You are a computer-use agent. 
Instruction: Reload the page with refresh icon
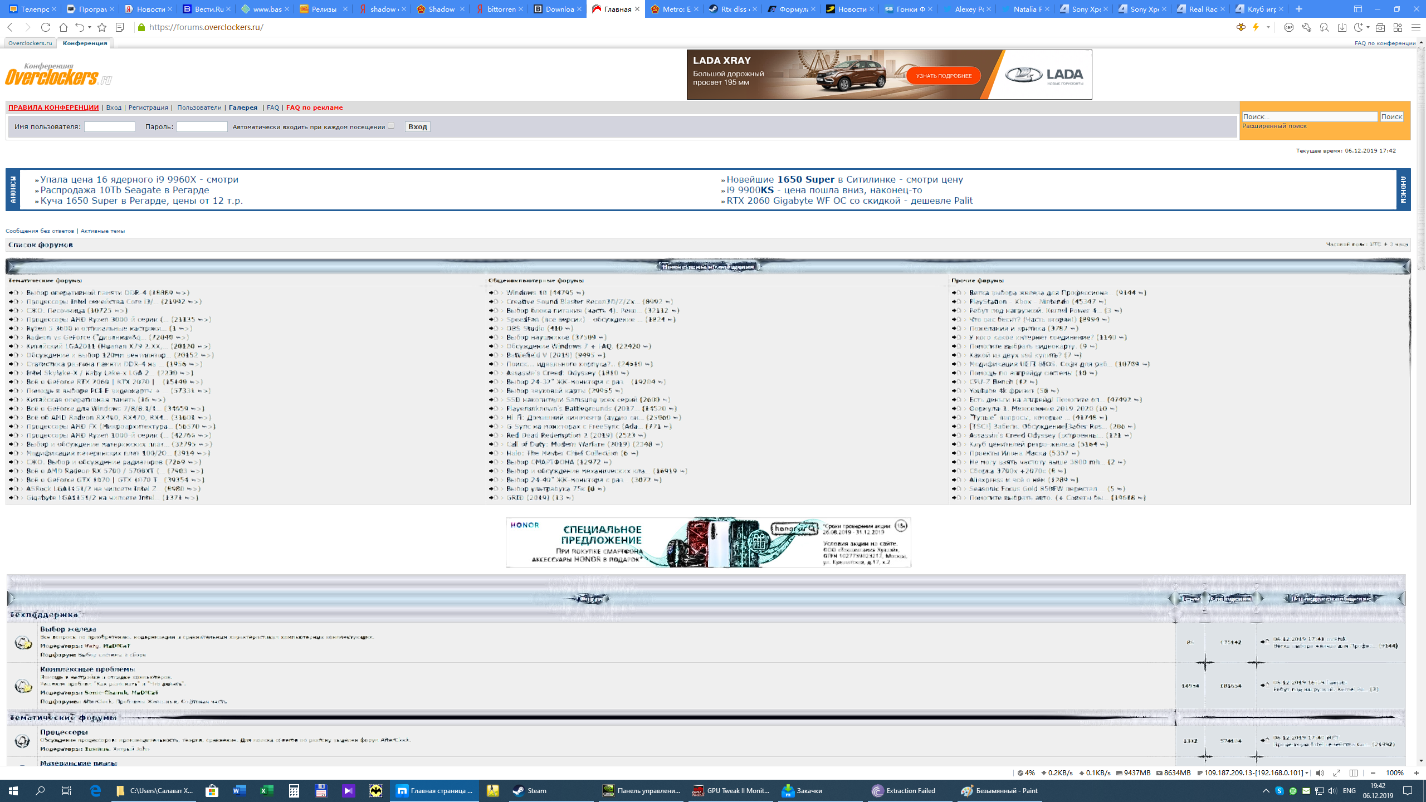pyautogui.click(x=46, y=27)
